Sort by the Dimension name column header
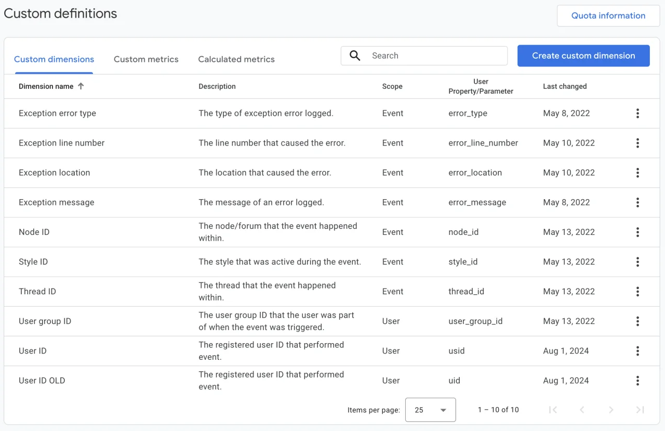This screenshot has width=665, height=431. (x=46, y=86)
